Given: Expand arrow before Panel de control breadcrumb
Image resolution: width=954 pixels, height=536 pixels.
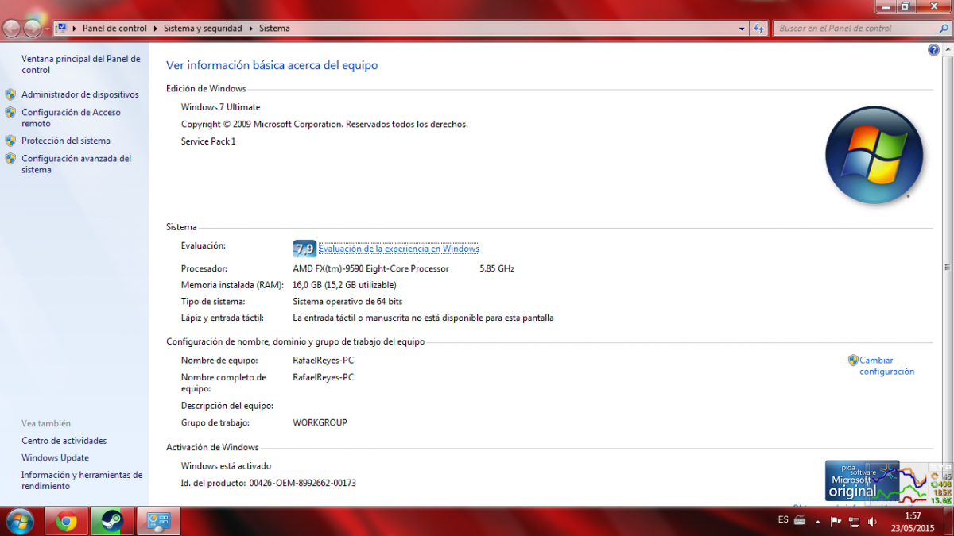Looking at the screenshot, I should click(75, 28).
